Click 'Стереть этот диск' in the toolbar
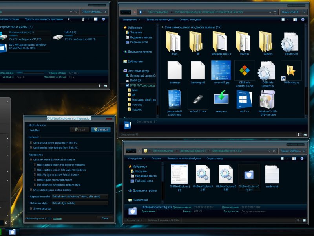Screen dimensions: 314x236 (x=190, y=20)
